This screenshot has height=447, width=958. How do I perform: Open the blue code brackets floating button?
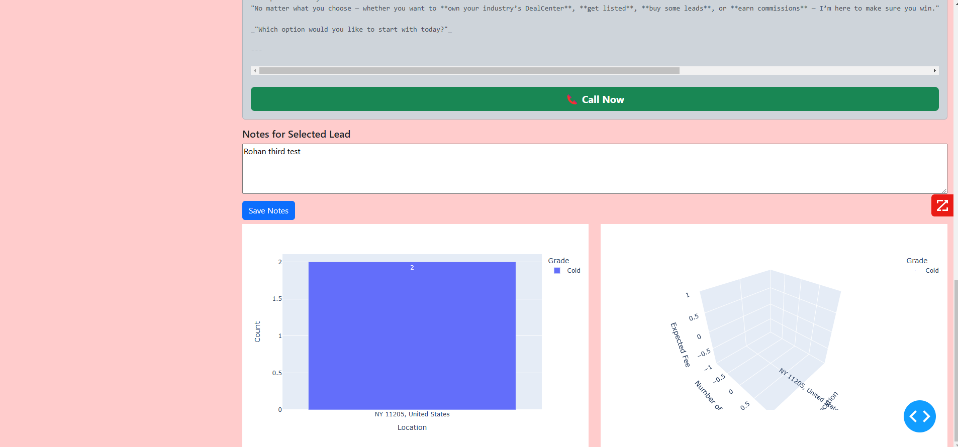coord(919,416)
